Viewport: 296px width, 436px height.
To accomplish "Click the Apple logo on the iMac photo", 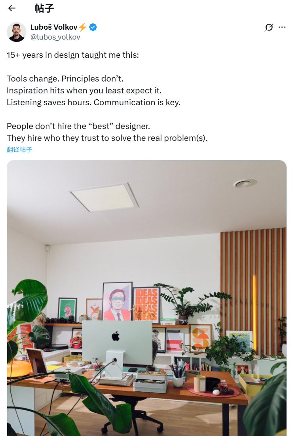I will [x=116, y=336].
